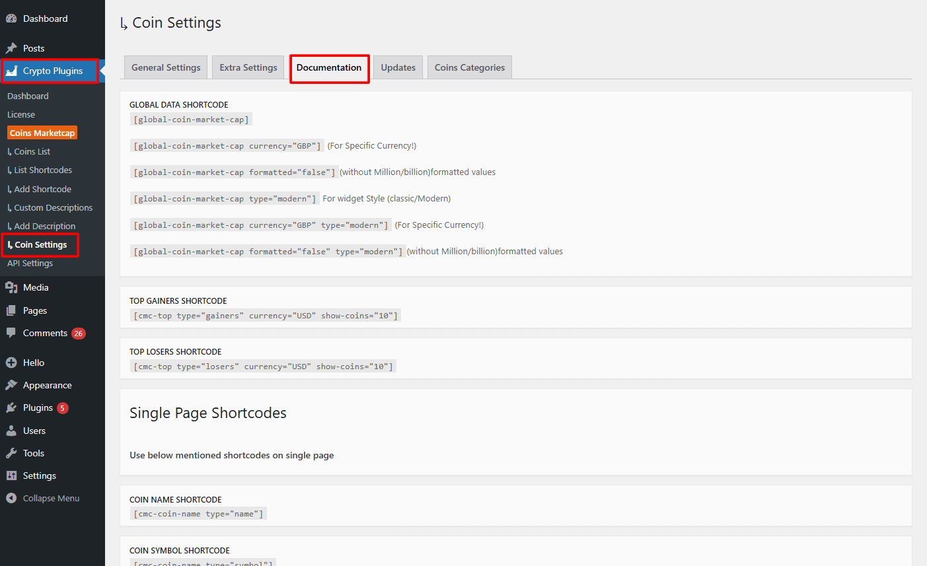Click the Add Shortcode submenu link
This screenshot has height=566, width=927.
tap(42, 189)
